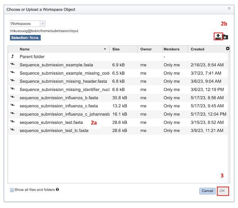Click the Cancel button

(207, 191)
